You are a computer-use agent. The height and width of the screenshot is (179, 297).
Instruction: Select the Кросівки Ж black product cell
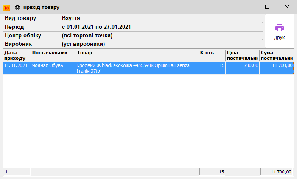tap(137, 68)
